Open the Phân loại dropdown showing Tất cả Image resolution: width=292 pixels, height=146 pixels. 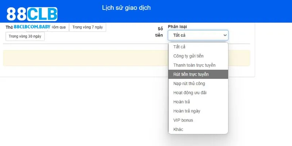(198, 35)
